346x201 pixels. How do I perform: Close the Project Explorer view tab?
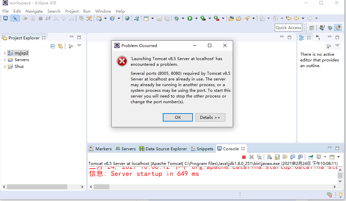[x=44, y=38]
